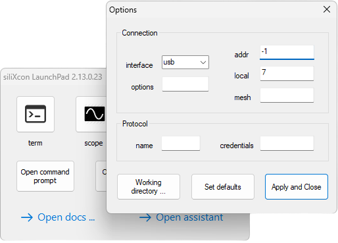Expand the interface usb dropdown
This screenshot has width=338, height=243.
tap(203, 63)
